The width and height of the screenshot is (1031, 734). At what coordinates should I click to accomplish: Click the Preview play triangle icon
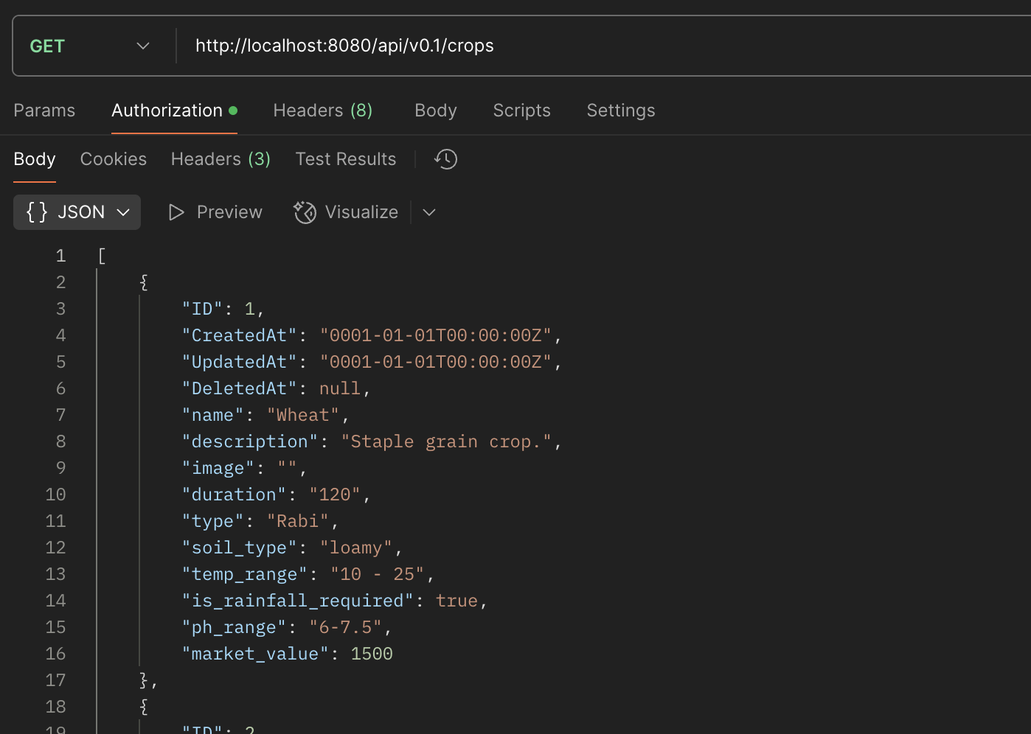(176, 212)
